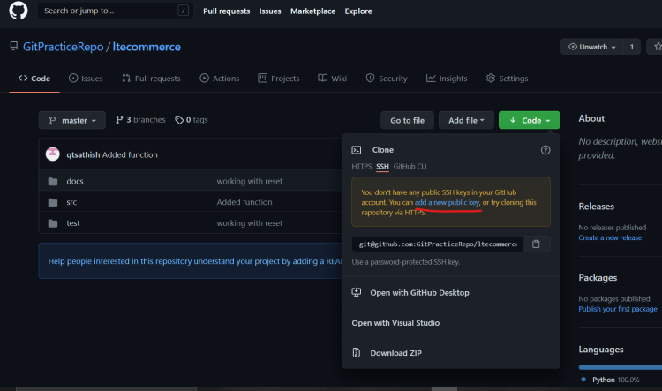The image size is (662, 391).
Task: Click the Python language entry
Action: coord(610,380)
